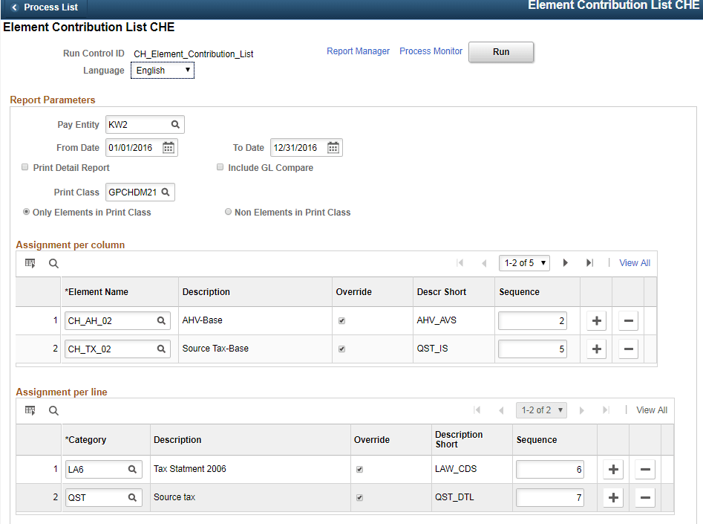Open the Process Monitor
703x524 pixels.
click(431, 51)
